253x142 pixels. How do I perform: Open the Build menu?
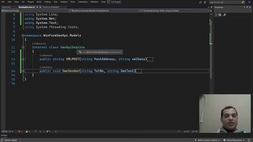(39, 2)
